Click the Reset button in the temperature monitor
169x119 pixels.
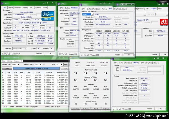coord(96,109)
